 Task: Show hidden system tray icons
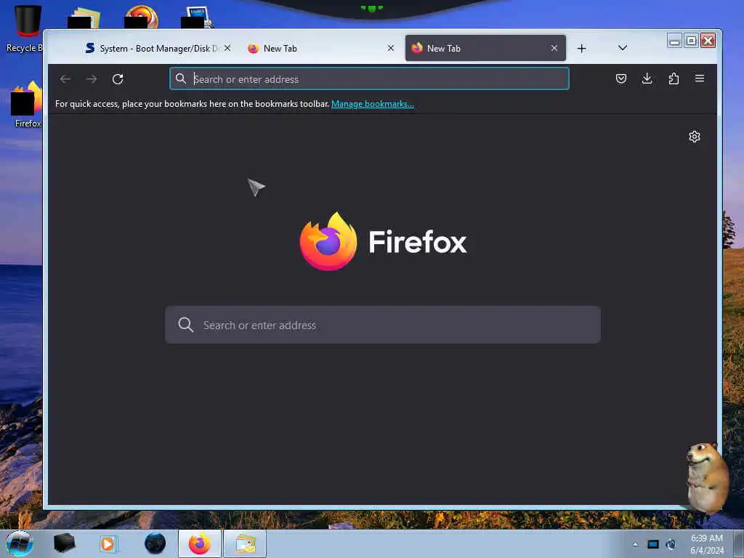[635, 545]
